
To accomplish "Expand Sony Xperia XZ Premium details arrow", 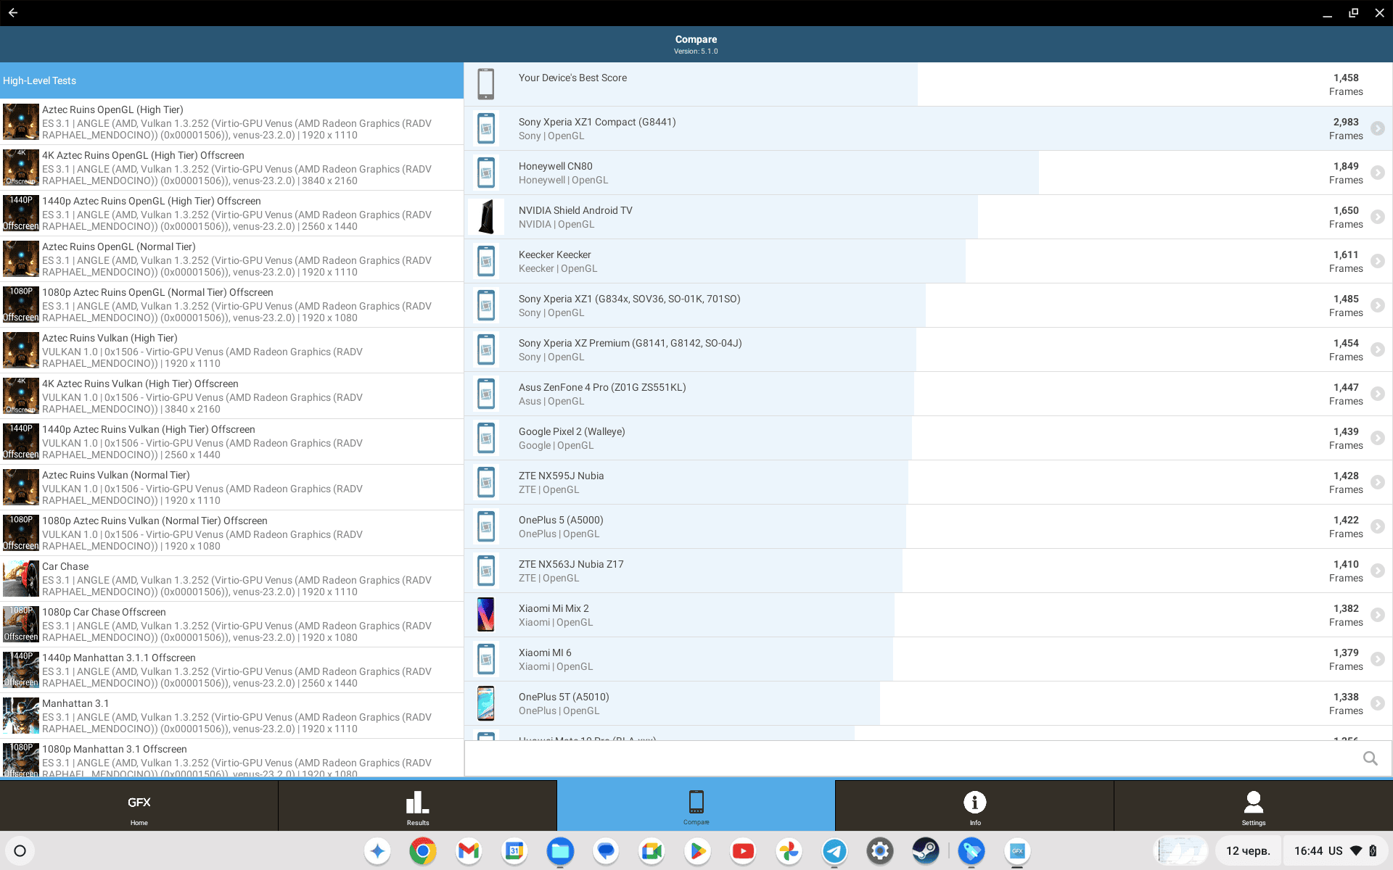I will [1377, 349].
